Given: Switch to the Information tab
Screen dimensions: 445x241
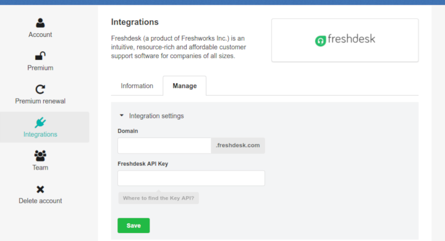Looking at the screenshot, I should pos(137,86).
